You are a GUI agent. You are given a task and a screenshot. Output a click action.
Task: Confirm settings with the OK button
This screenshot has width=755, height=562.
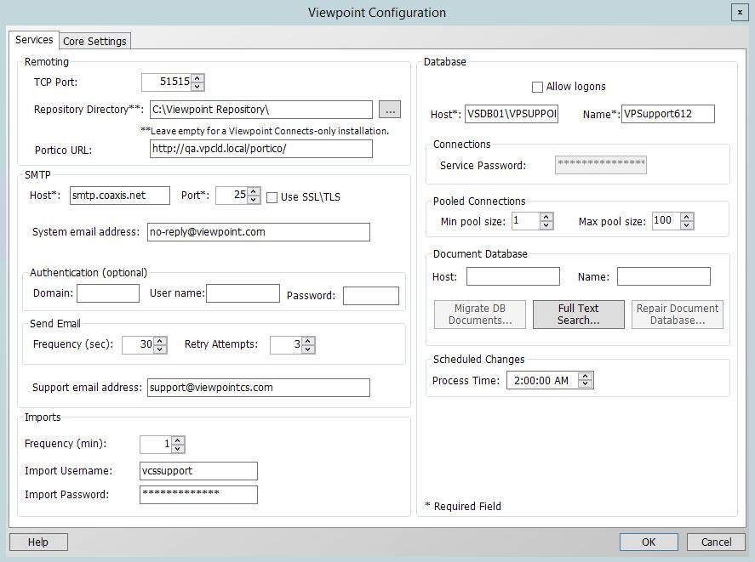[x=649, y=542]
